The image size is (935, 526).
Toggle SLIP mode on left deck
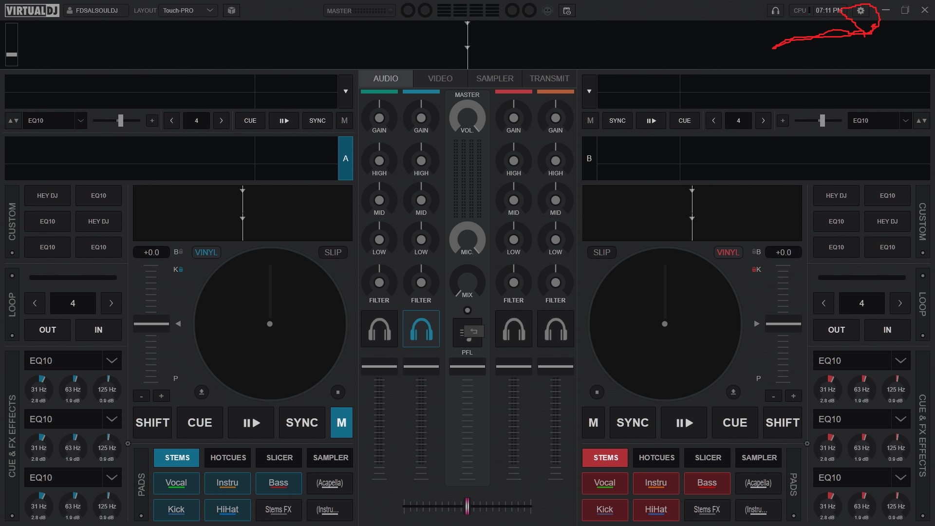point(333,252)
